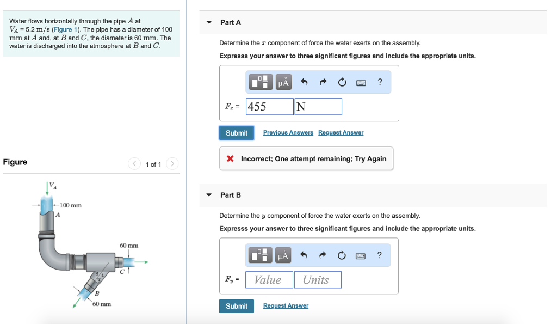Collapse the Part A section
This screenshot has width=557, height=324.
click(209, 22)
